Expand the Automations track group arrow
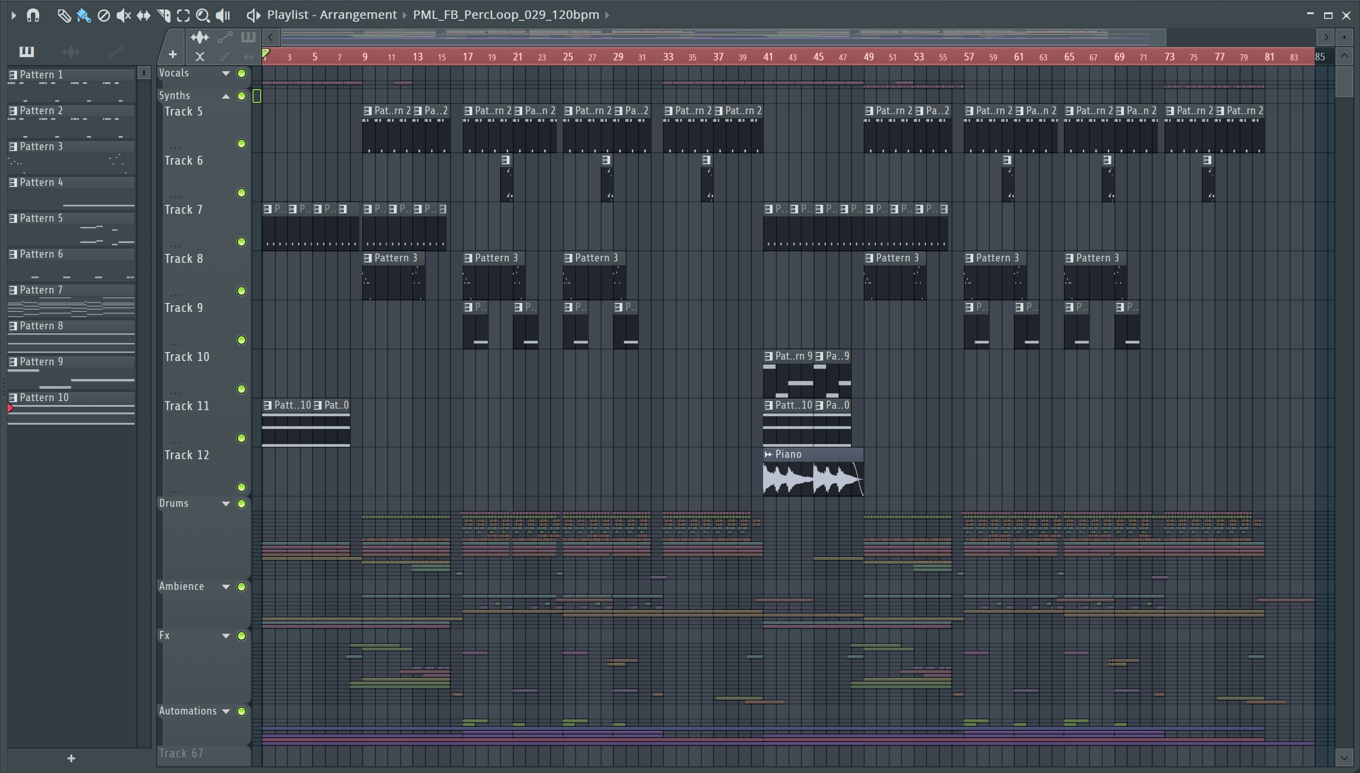 [226, 712]
